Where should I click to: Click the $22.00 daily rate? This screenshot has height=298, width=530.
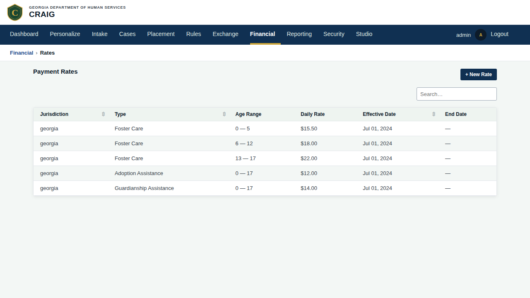[x=309, y=159]
